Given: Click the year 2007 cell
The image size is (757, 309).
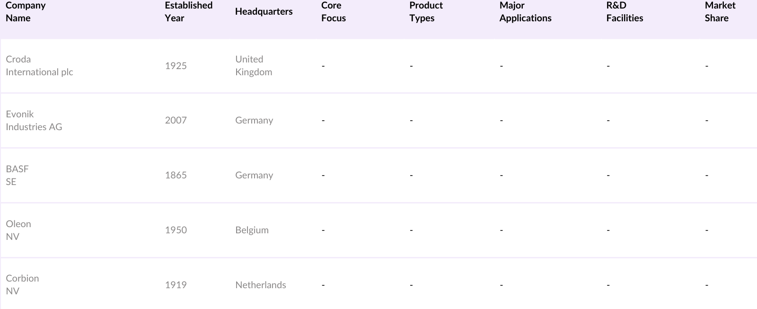Looking at the screenshot, I should coord(176,120).
